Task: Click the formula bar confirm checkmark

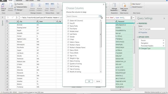Action: point(13,17)
